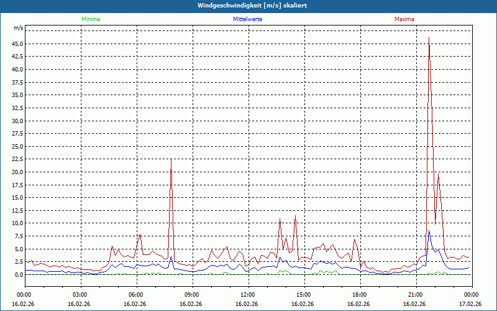Click the 27,5 y-axis value
The width and height of the screenshot is (497, 311).
coord(17,134)
